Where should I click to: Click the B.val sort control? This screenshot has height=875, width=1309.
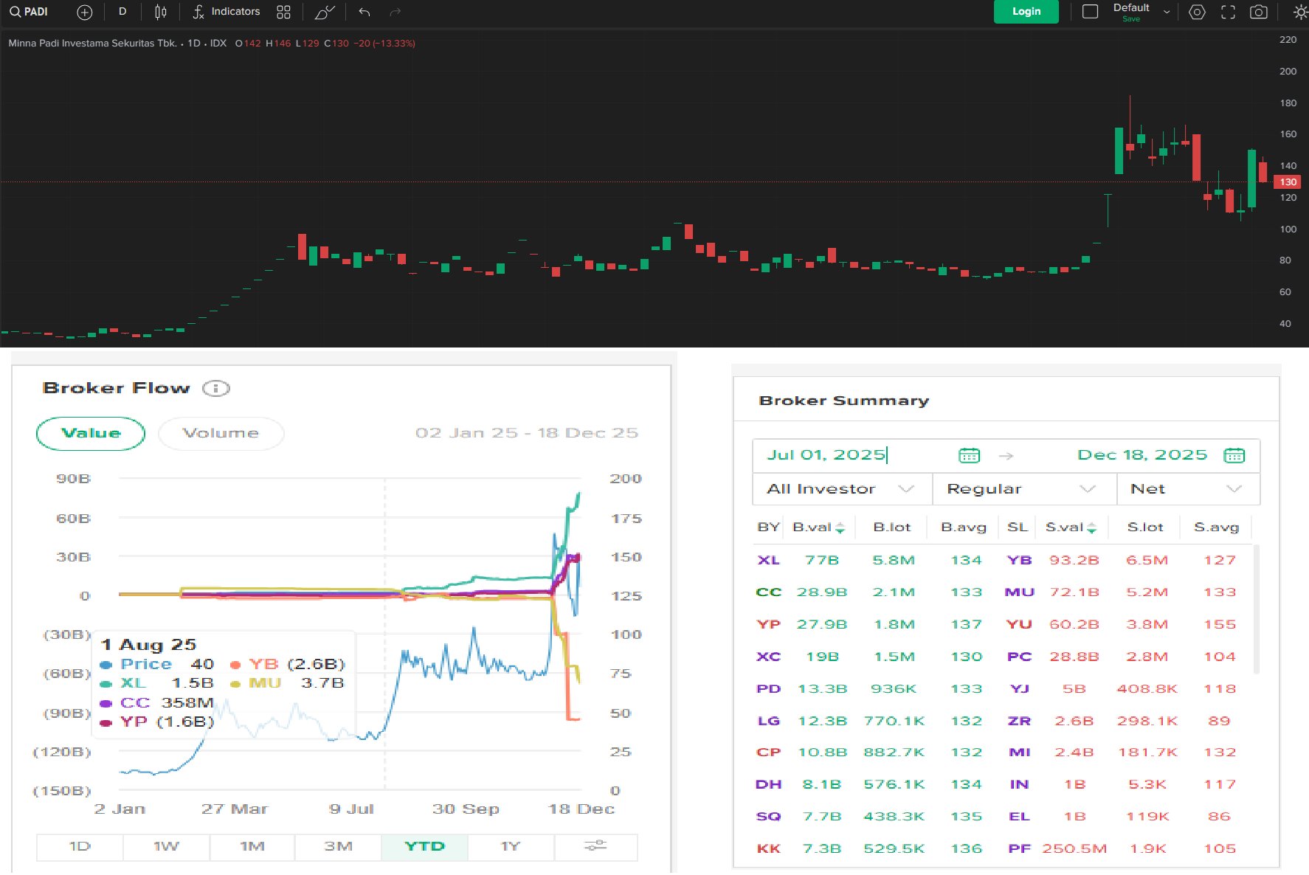818,527
